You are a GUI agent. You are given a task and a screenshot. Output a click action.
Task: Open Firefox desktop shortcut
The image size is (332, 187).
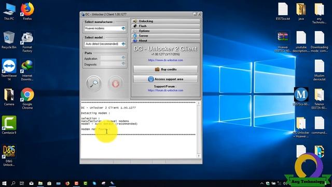pyautogui.click(x=27, y=11)
